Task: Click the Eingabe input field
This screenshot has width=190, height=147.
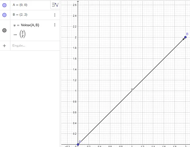Action: coord(35,46)
